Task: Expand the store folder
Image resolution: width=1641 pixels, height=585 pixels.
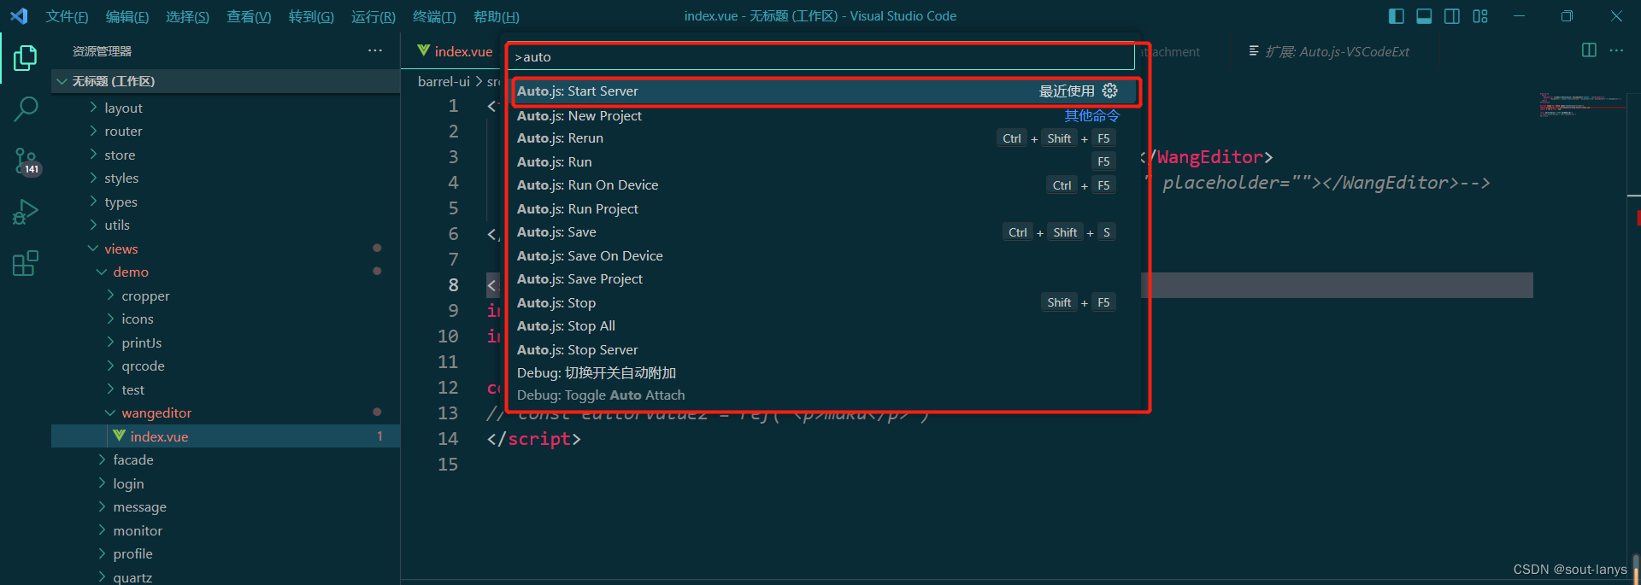Action: coord(226,155)
